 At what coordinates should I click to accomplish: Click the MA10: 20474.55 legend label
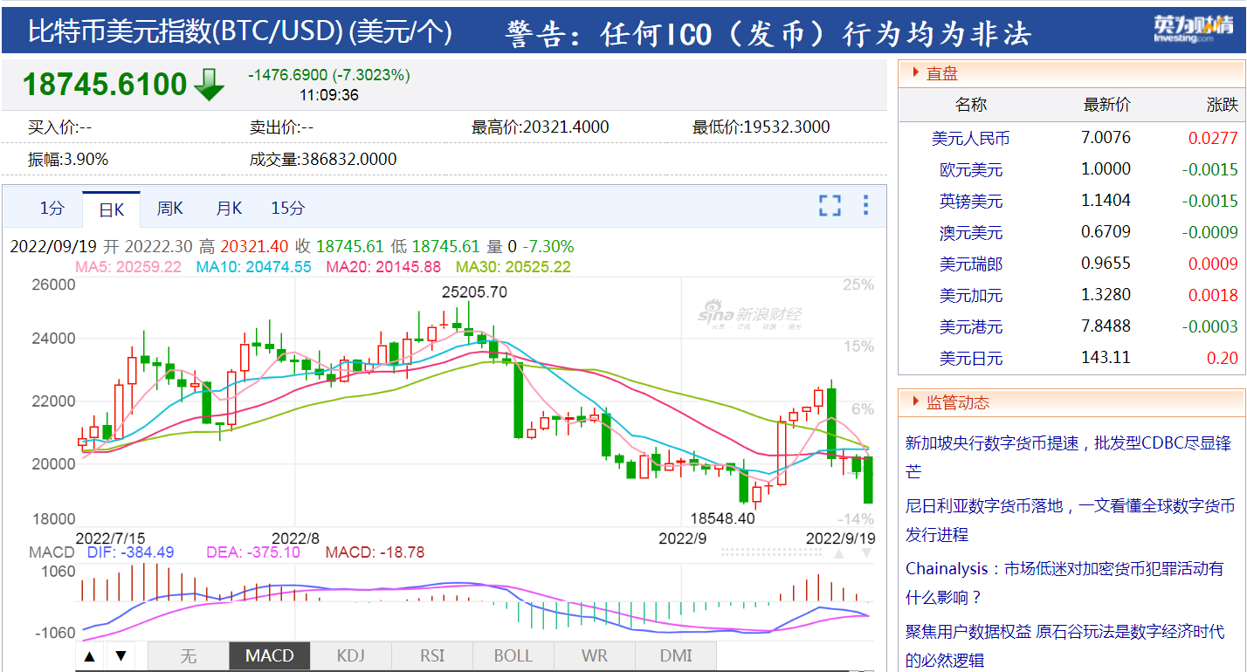(253, 267)
